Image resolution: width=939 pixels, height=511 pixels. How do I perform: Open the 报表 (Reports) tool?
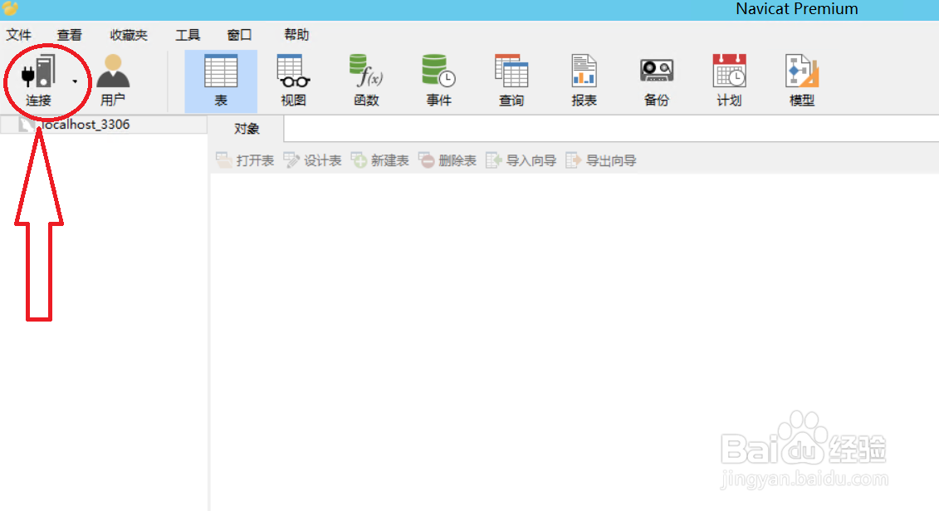584,79
